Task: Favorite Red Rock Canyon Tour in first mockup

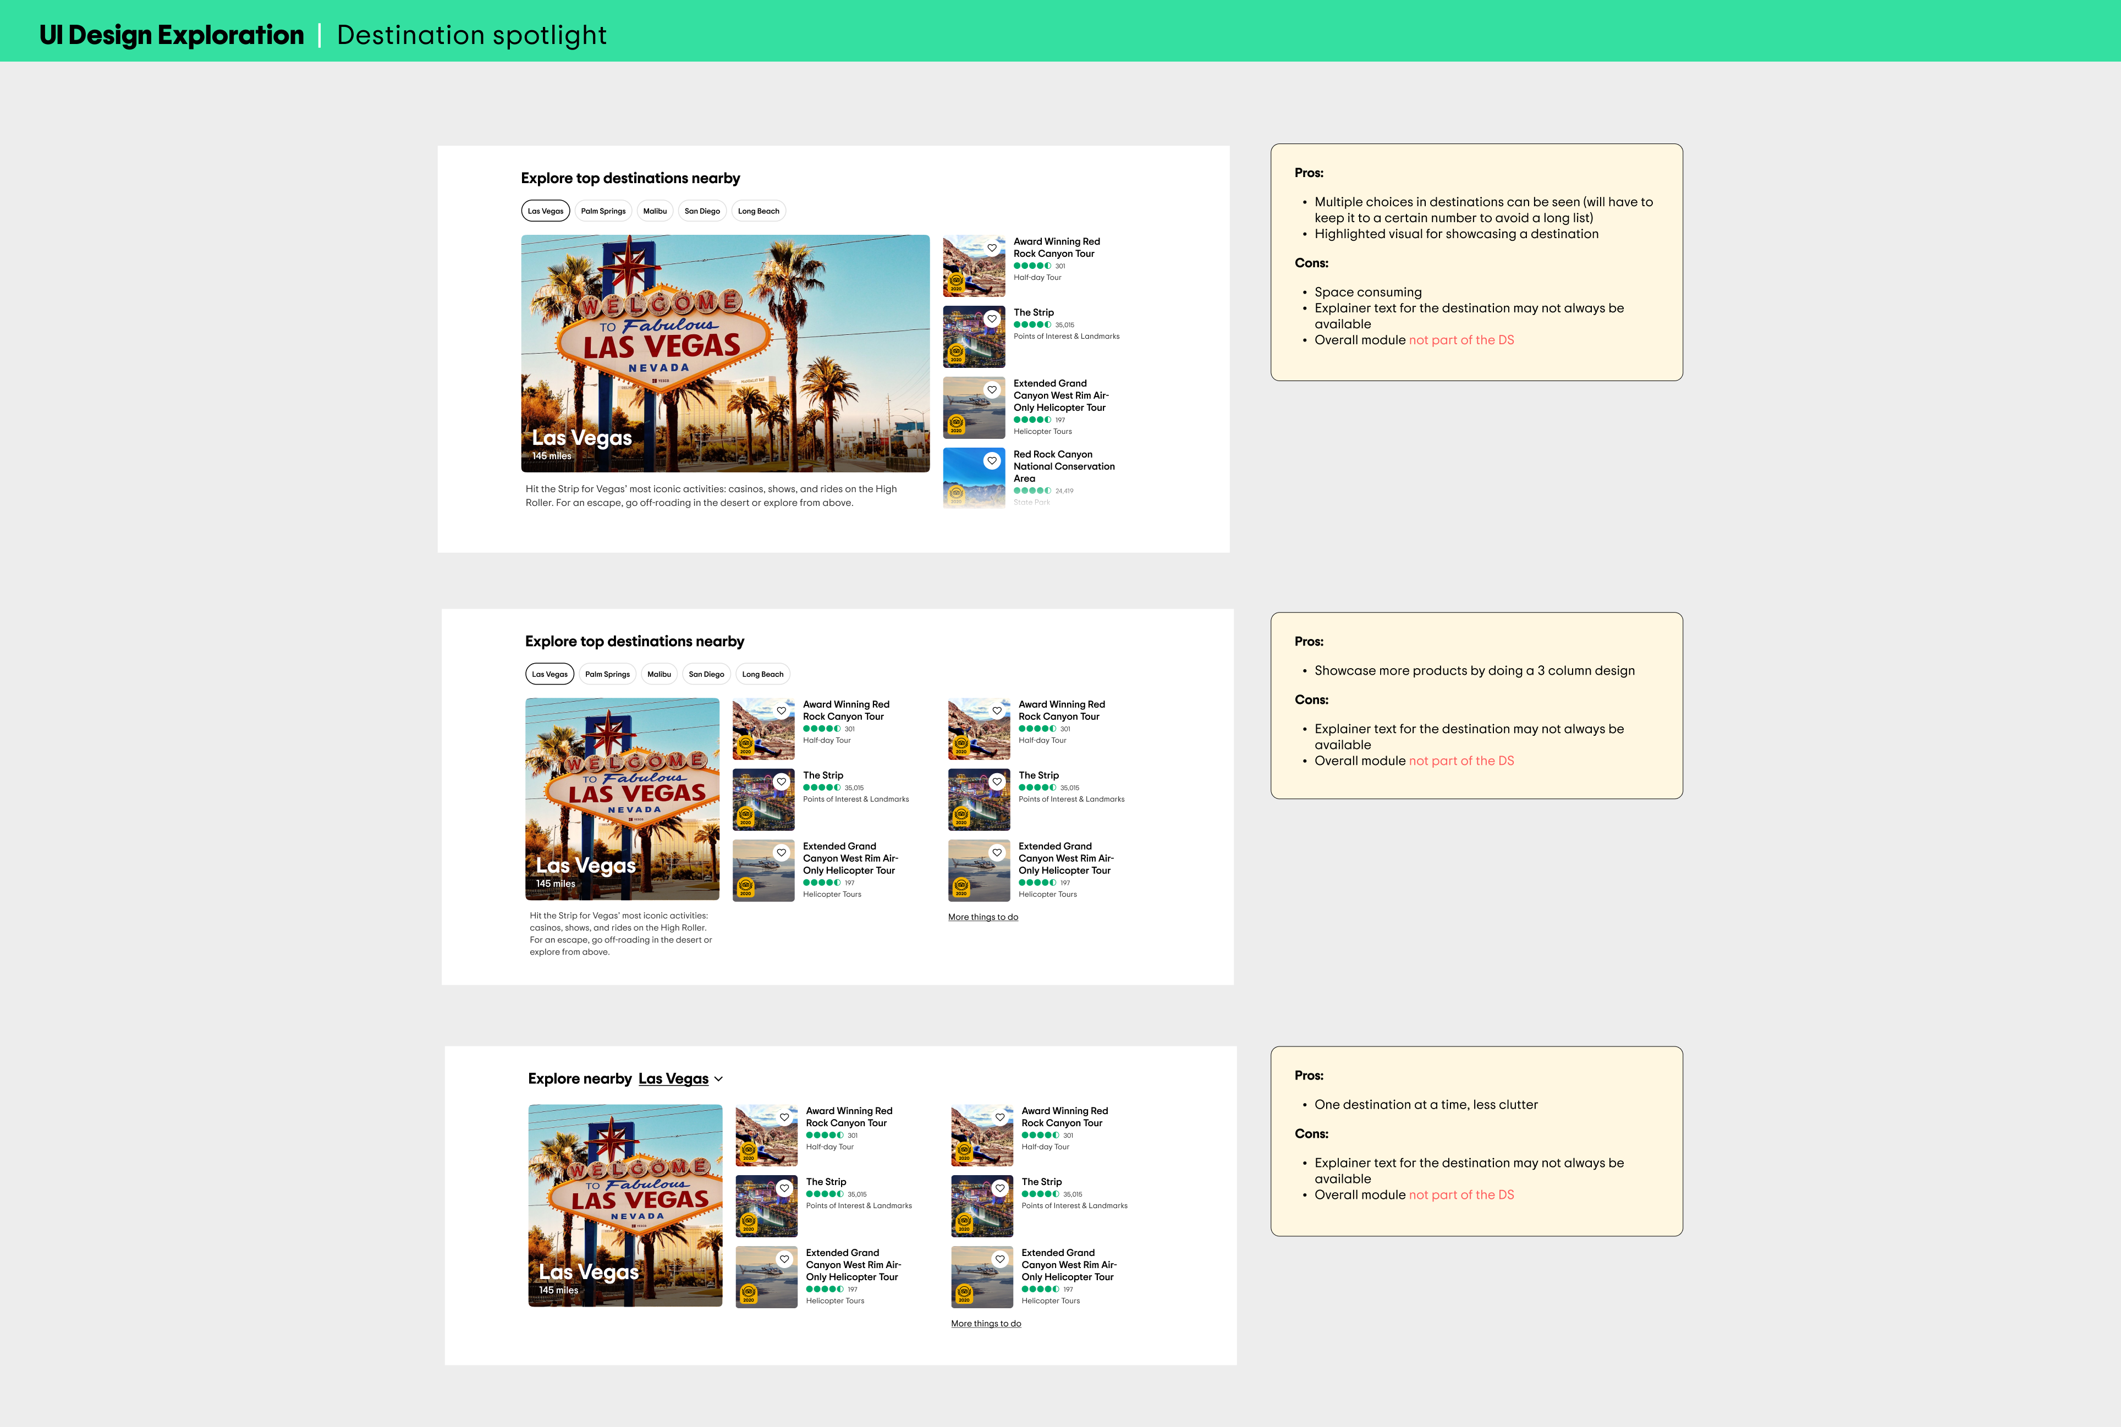Action: tap(992, 247)
